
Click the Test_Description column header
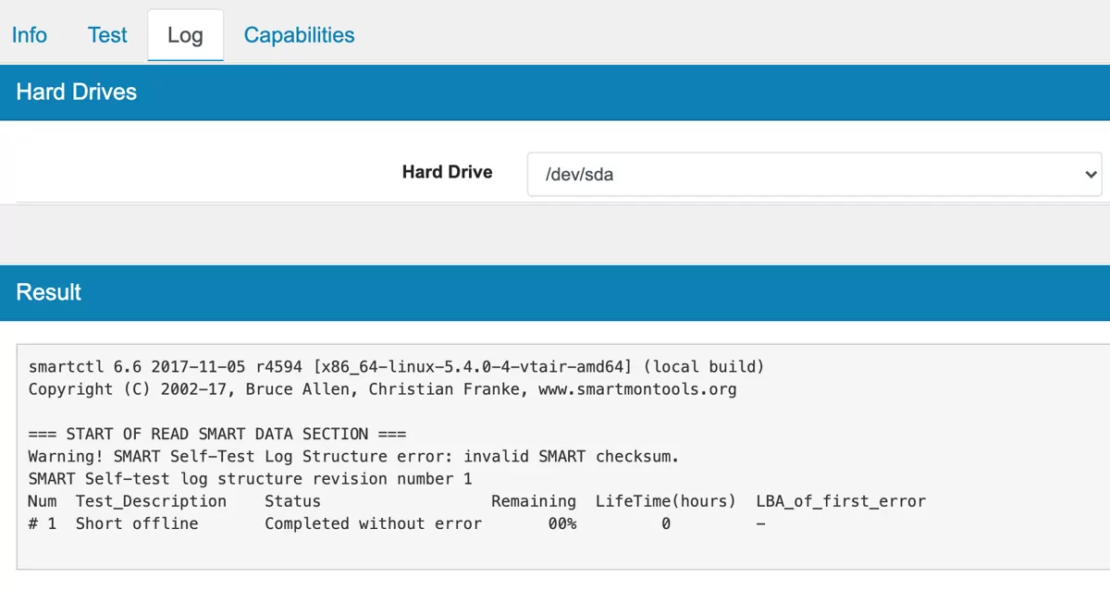151,501
